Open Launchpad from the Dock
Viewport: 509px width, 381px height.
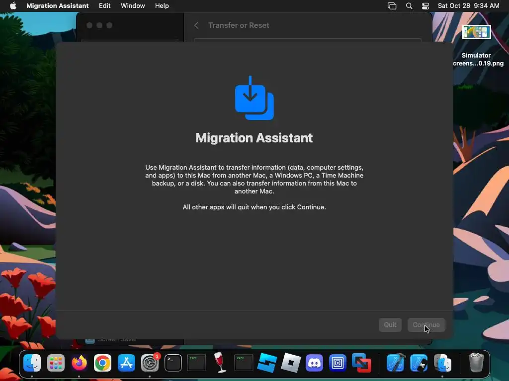coord(56,363)
